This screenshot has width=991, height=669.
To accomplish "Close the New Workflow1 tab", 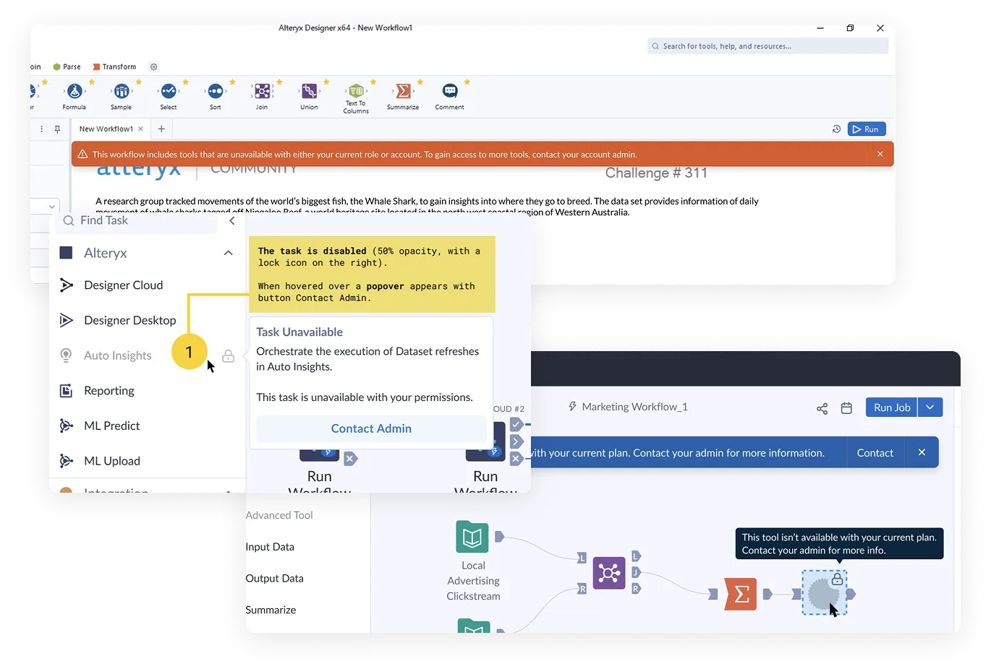I will pos(141,129).
